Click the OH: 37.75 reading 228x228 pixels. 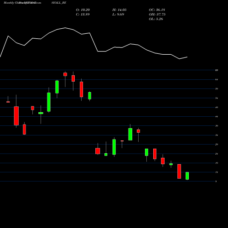tap(157, 15)
